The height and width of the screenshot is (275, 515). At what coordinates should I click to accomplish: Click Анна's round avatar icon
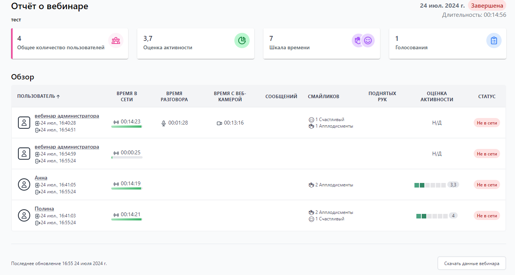point(24,184)
